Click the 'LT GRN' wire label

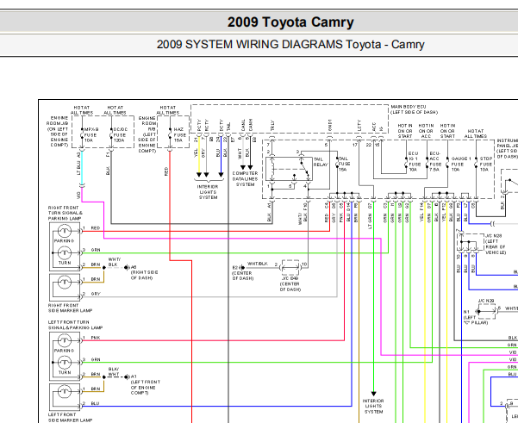point(370,221)
